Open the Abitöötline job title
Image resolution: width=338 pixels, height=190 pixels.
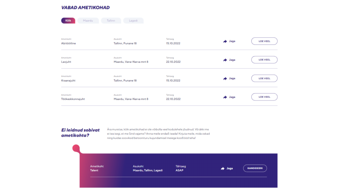click(x=69, y=44)
